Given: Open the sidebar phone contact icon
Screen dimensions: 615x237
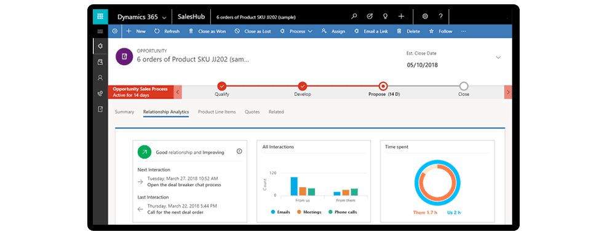Looking at the screenshot, I should coord(100,93).
